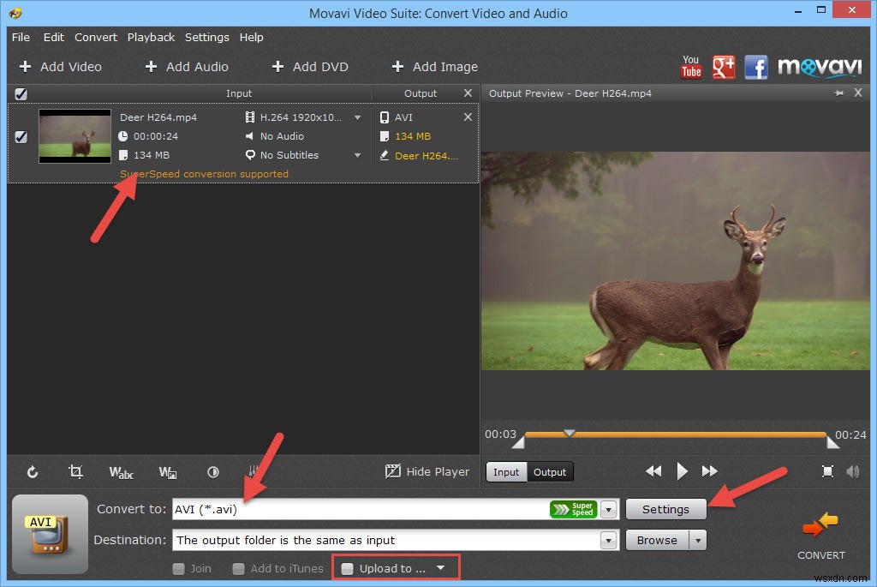Toggle the select-all checkbox above the file list
Viewport: 877px width, 587px height.
click(x=21, y=93)
